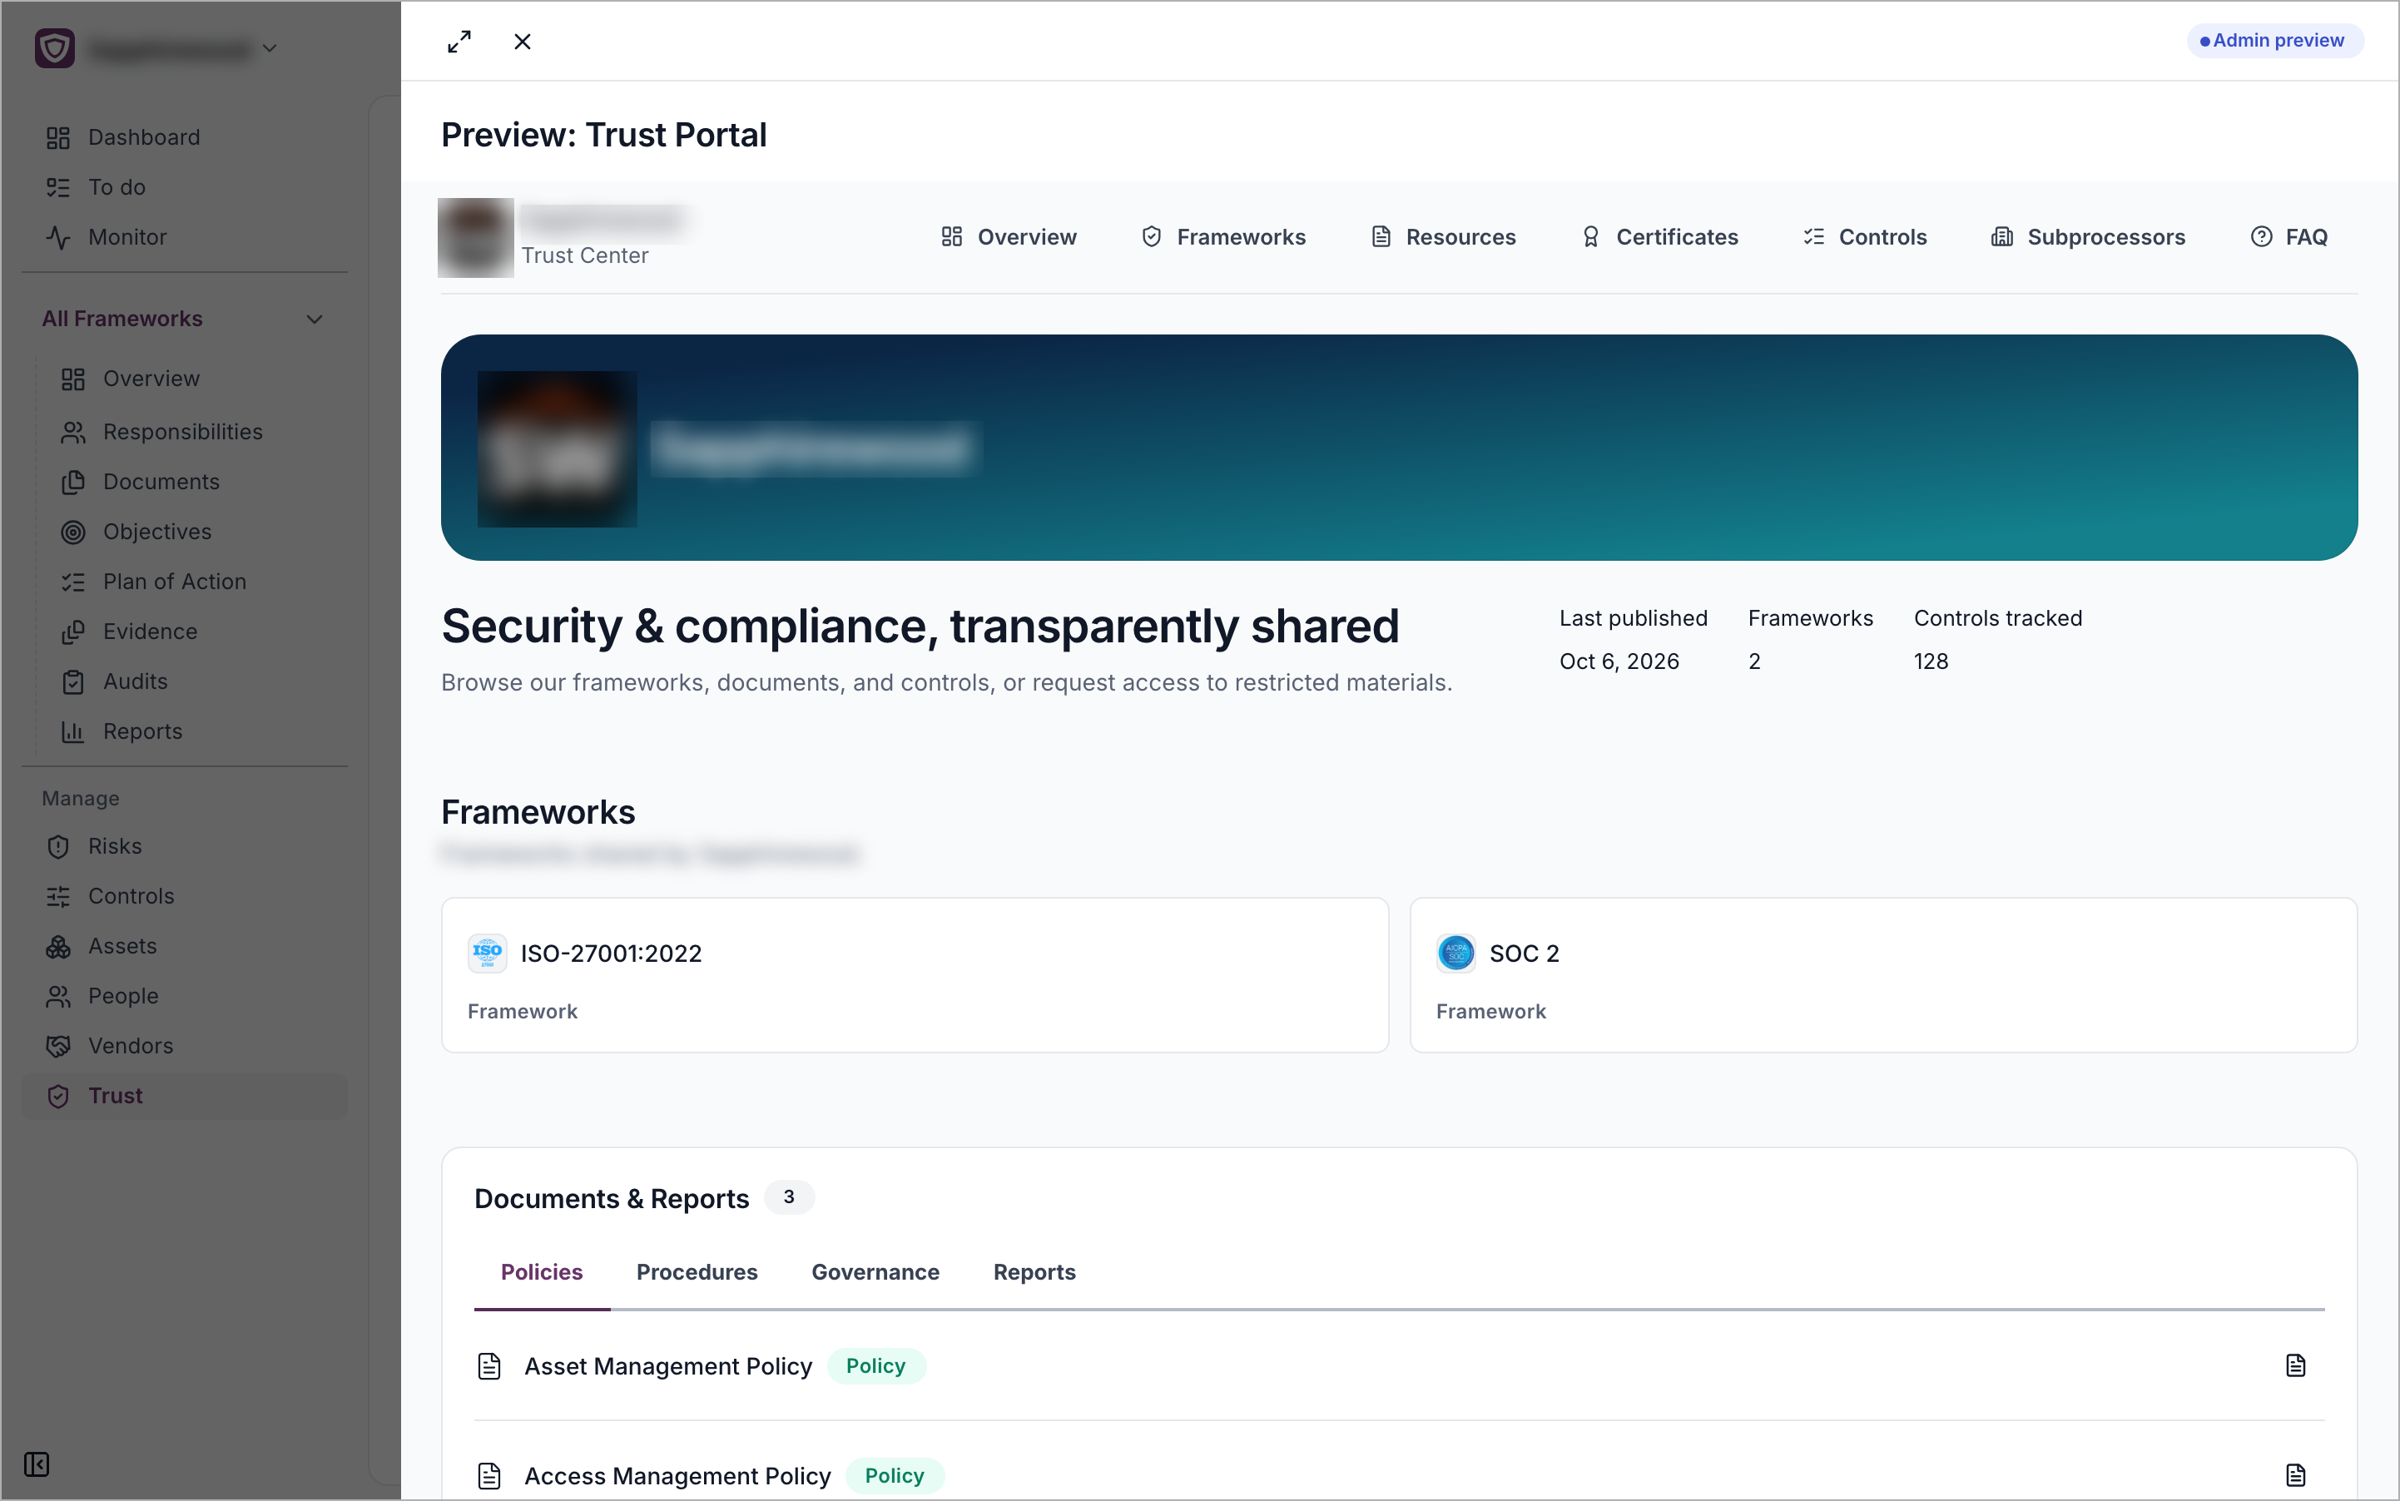Click file icon left of Access Management Policy
The image size is (2400, 1501).
coord(489,1475)
